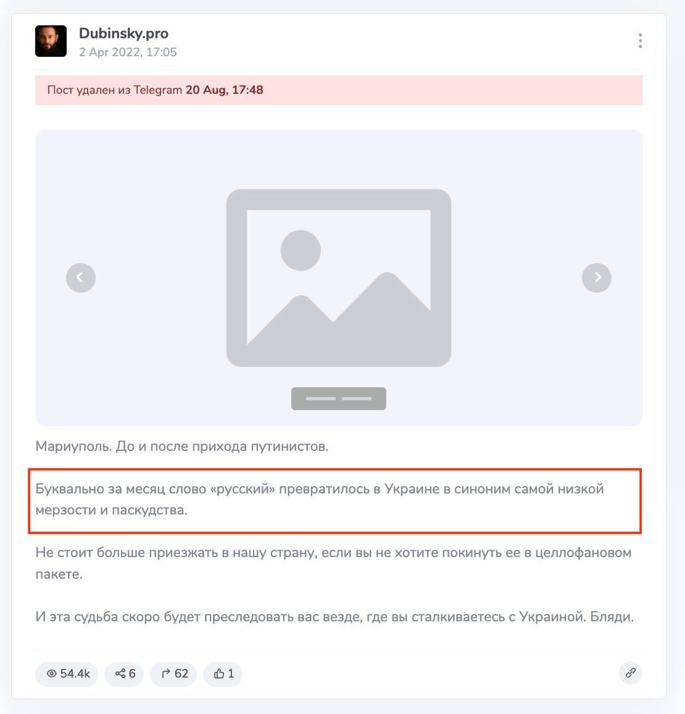Click the red deleted-from-Telegram notice banner
Image resolution: width=685 pixels, height=714 pixels.
coord(339,90)
